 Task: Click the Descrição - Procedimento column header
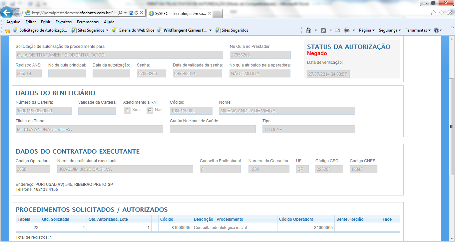235,219
